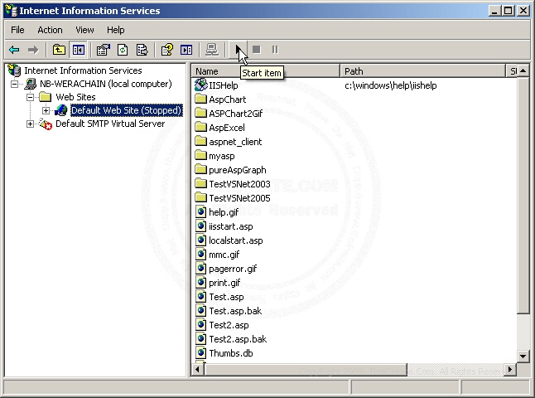Select Default SMTP Virtual Server in tree
This screenshot has width=535, height=398.
[x=110, y=124]
